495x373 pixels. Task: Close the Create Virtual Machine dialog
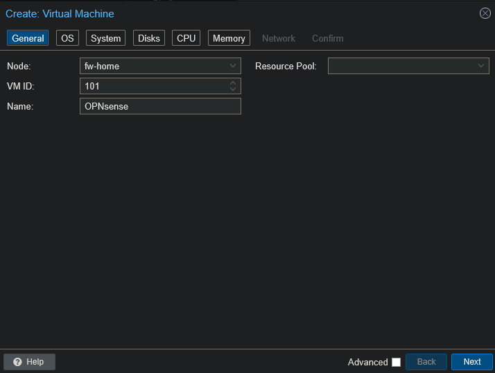click(485, 13)
